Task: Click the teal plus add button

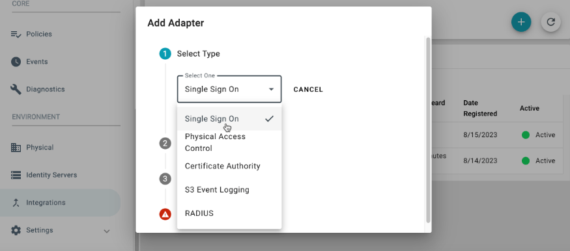Action: click(x=521, y=22)
